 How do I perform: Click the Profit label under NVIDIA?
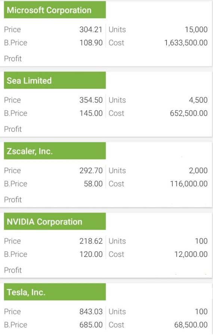tap(13, 270)
